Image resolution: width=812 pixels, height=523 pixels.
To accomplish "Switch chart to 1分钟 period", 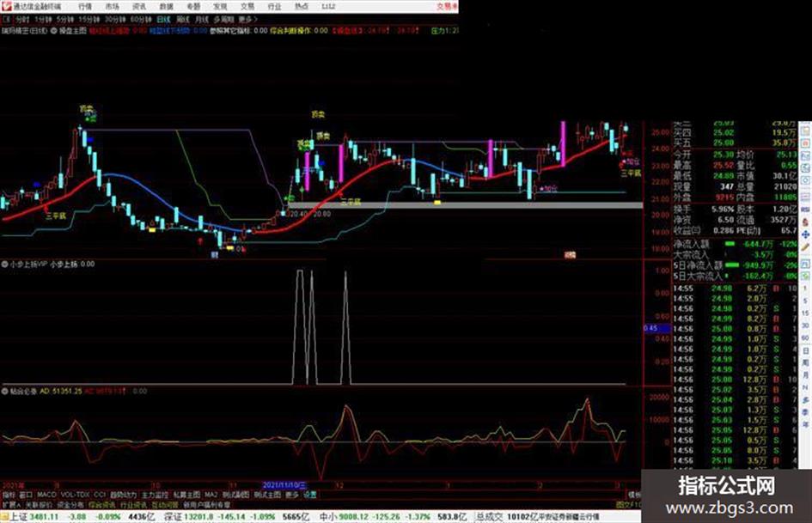I will (43, 19).
